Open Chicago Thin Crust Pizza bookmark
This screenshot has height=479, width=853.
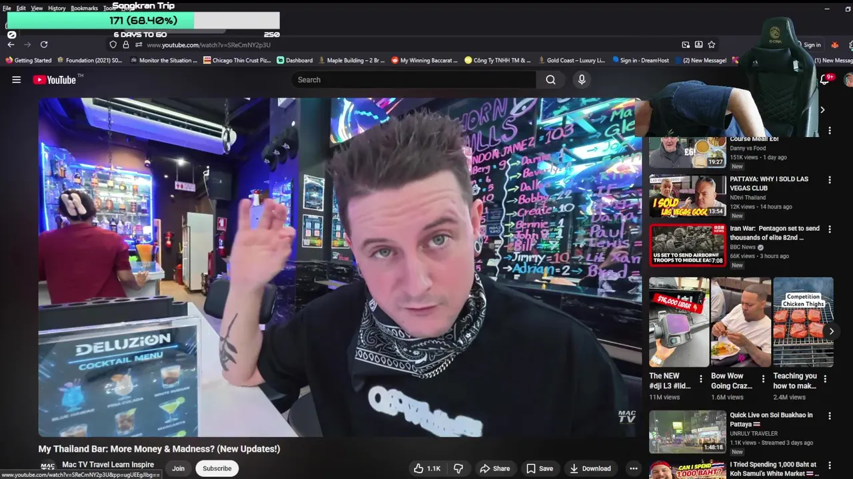pyautogui.click(x=237, y=61)
